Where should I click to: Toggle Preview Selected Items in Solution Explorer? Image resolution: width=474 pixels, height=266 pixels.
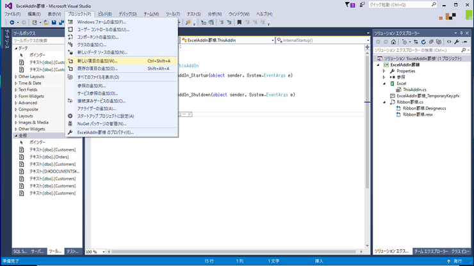click(x=465, y=42)
